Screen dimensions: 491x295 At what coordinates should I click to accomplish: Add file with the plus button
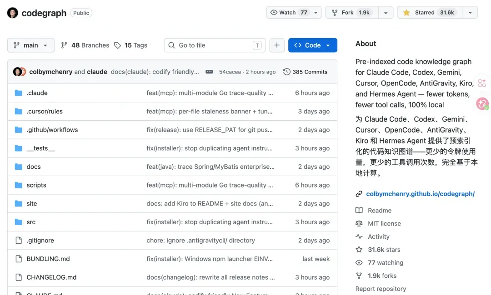point(277,45)
